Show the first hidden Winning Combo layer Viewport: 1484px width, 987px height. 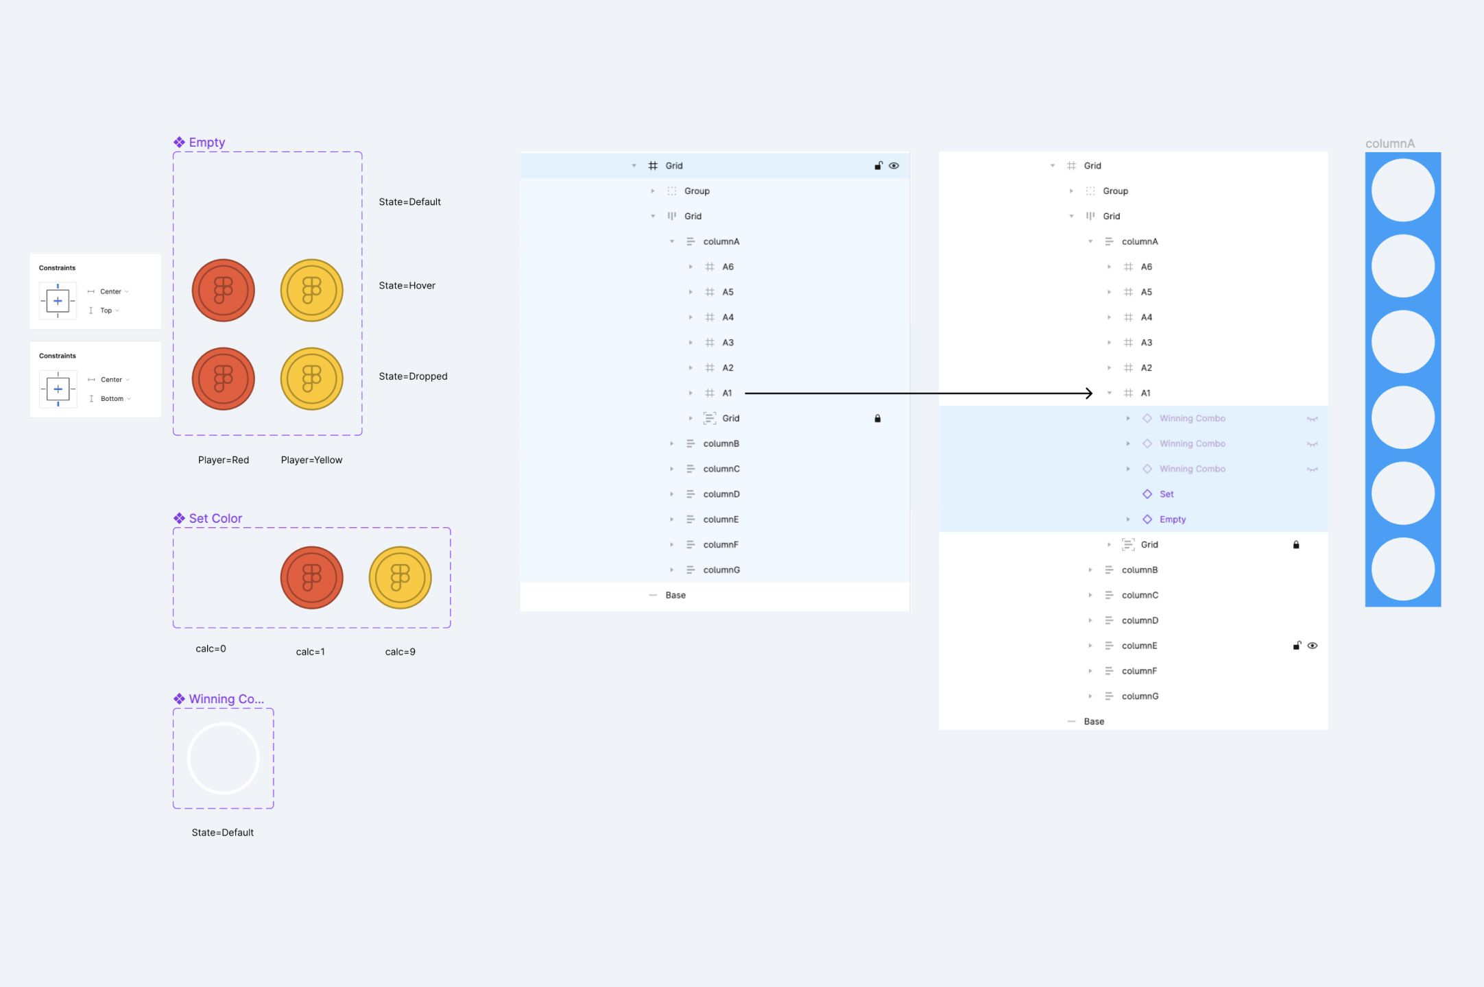coord(1312,419)
